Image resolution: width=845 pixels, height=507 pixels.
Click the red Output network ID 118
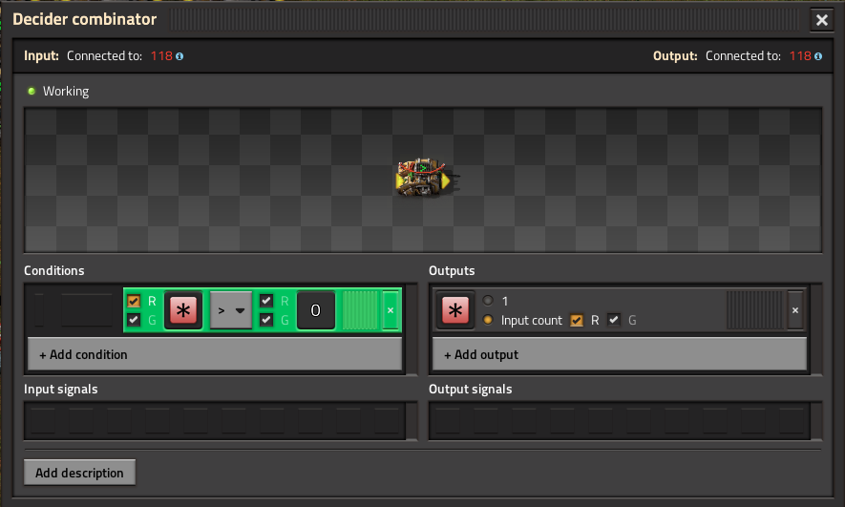pos(800,56)
